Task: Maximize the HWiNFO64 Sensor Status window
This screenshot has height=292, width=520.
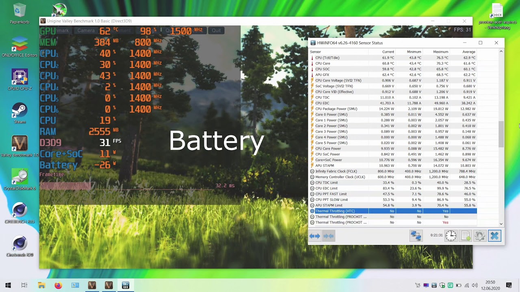Action: [480, 43]
